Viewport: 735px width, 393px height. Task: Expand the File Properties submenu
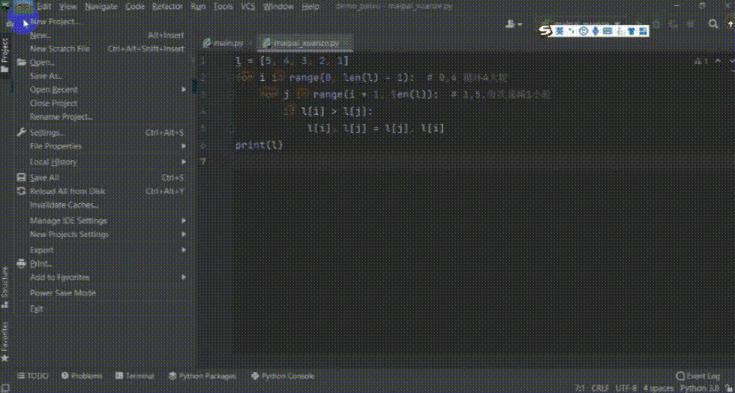click(55, 146)
